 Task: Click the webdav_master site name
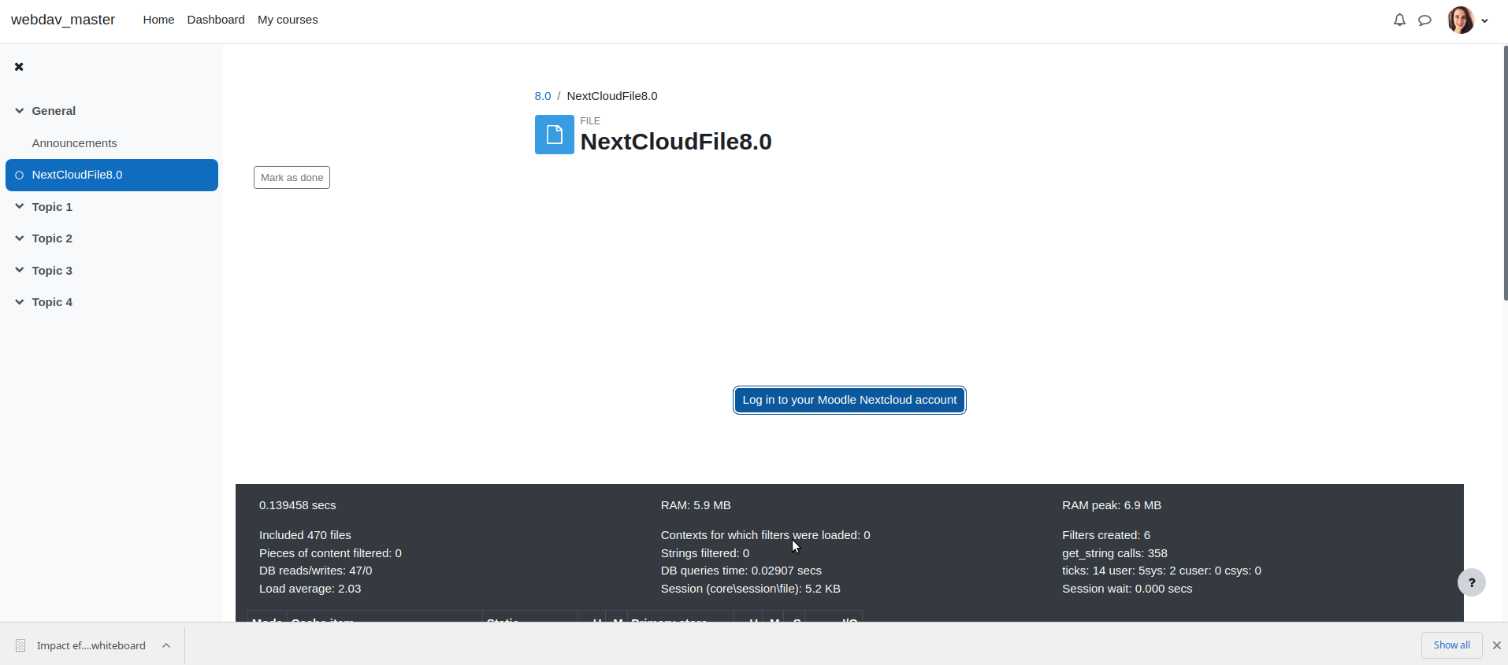[63, 20]
